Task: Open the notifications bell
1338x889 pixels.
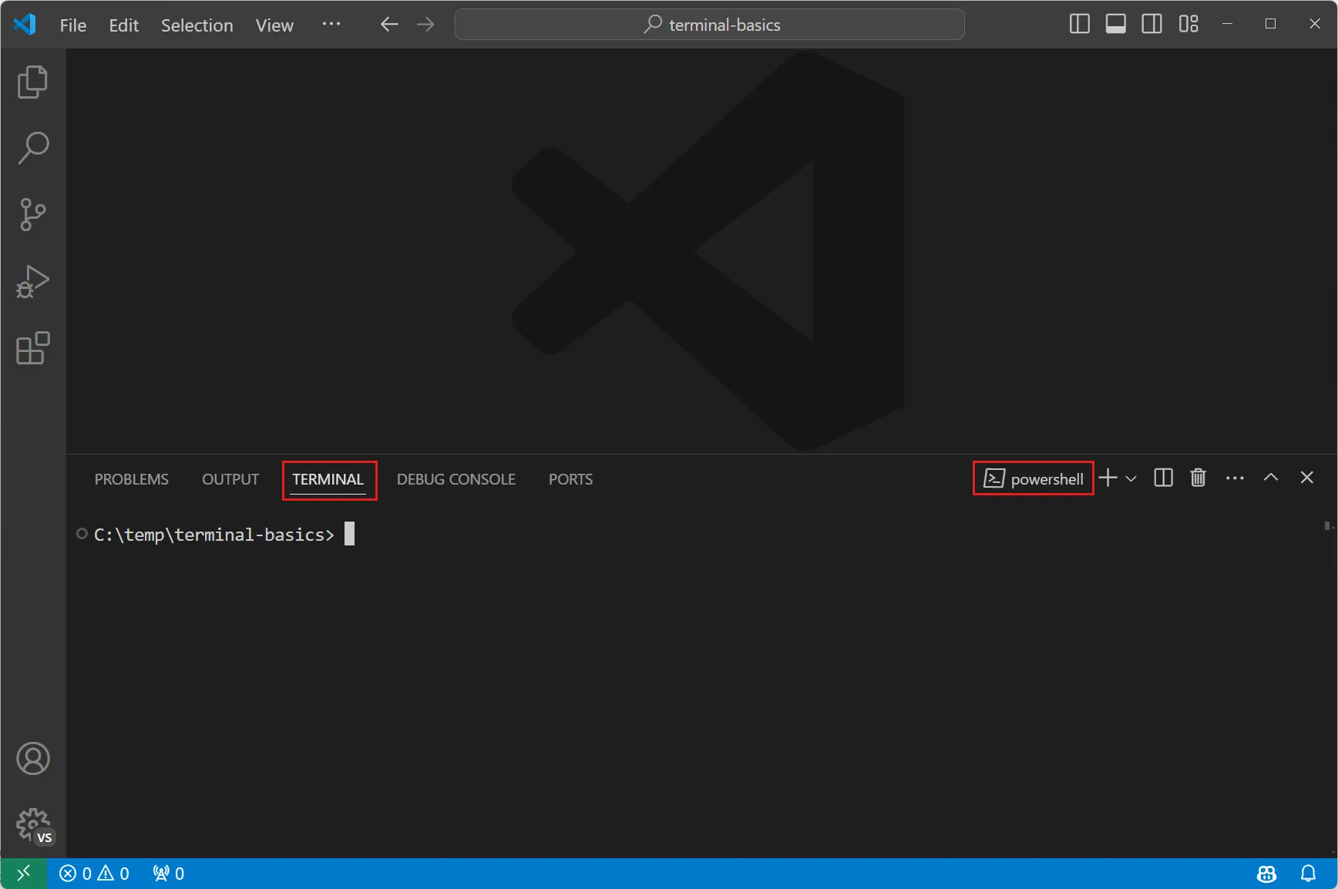Action: (x=1309, y=873)
